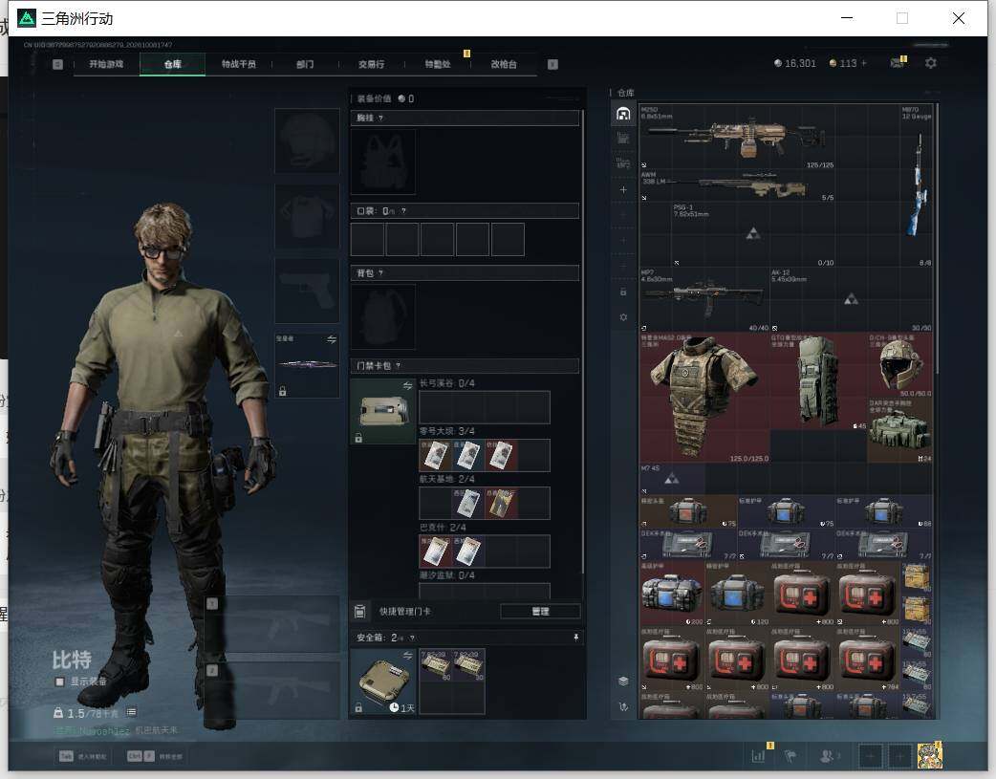Select the helmet item in stash

pyautogui.click(x=899, y=365)
